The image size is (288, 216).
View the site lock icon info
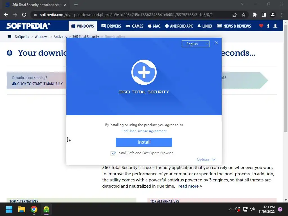click(35, 15)
